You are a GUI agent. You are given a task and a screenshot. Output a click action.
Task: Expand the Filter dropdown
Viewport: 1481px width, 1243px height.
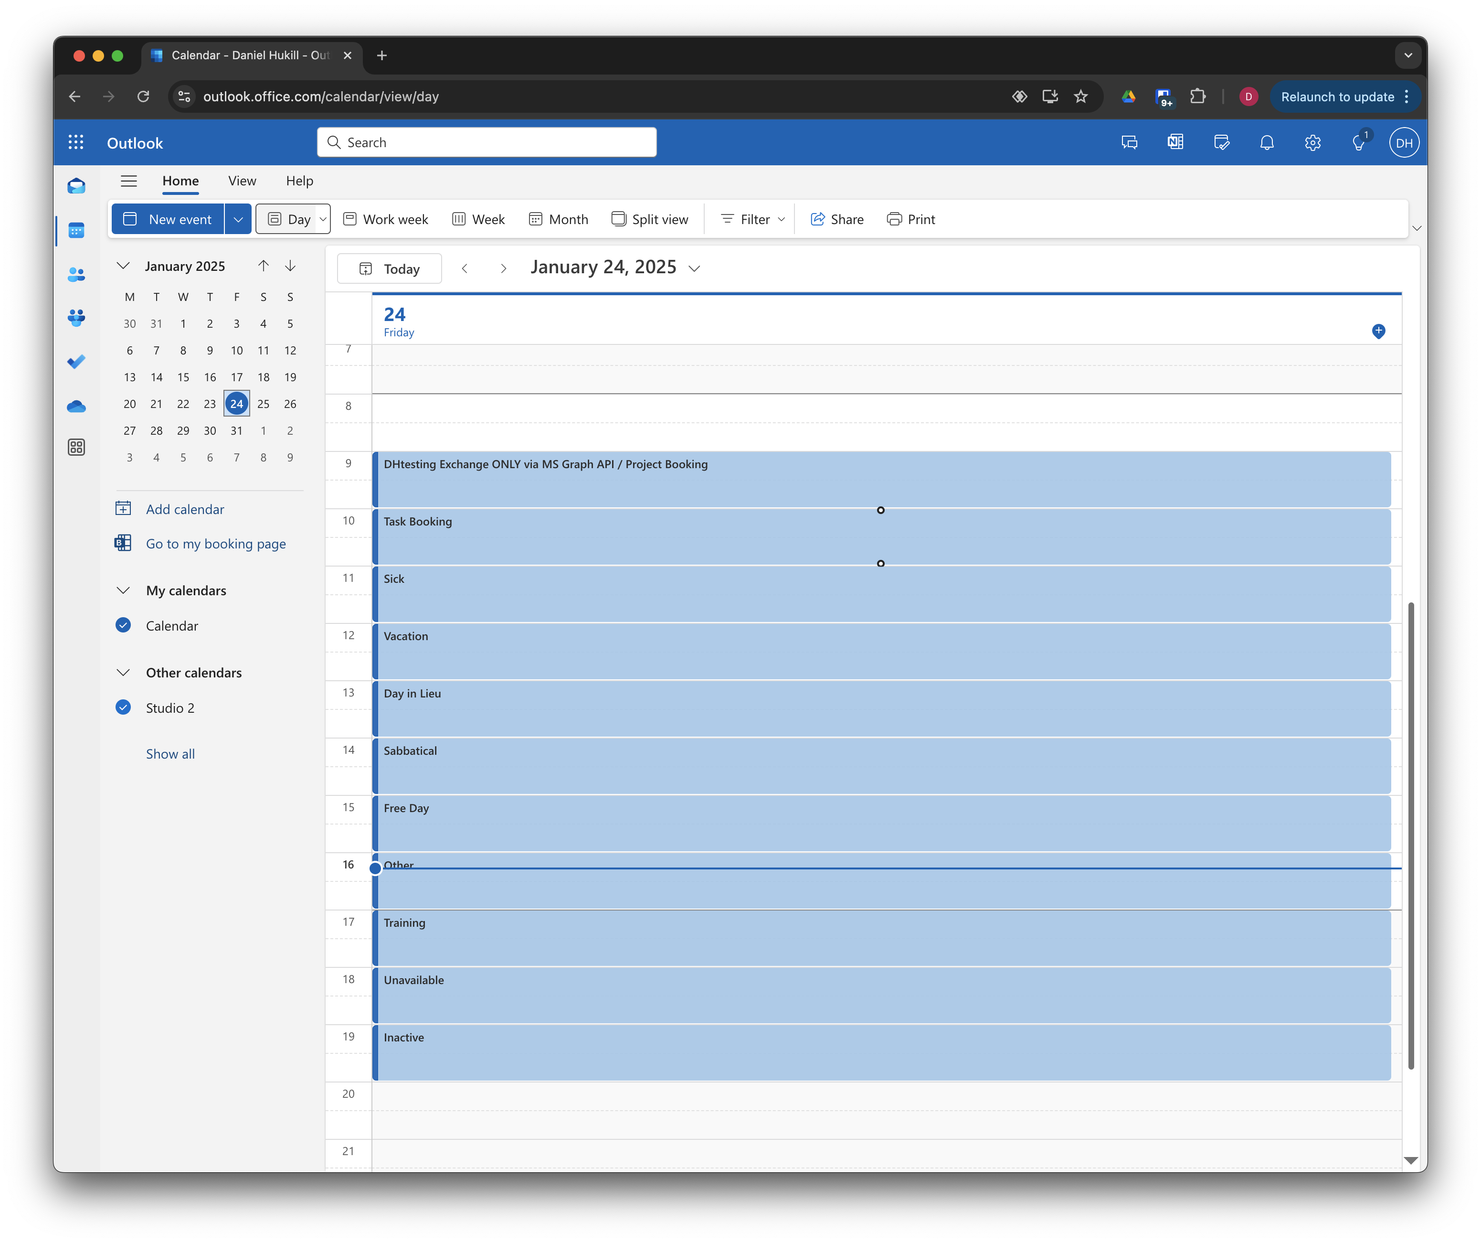(x=753, y=219)
